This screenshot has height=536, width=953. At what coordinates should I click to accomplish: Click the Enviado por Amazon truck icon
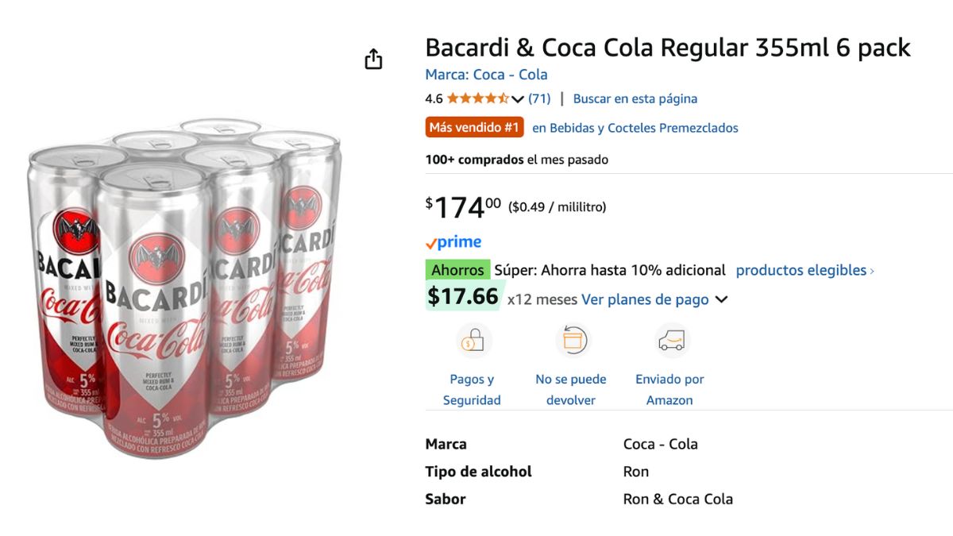(x=670, y=341)
